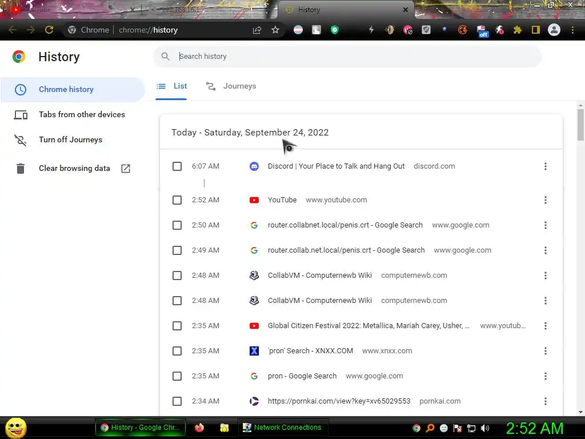Open more actions for Global Citizen Festival entry
This screenshot has width=585, height=439.
[x=546, y=326]
